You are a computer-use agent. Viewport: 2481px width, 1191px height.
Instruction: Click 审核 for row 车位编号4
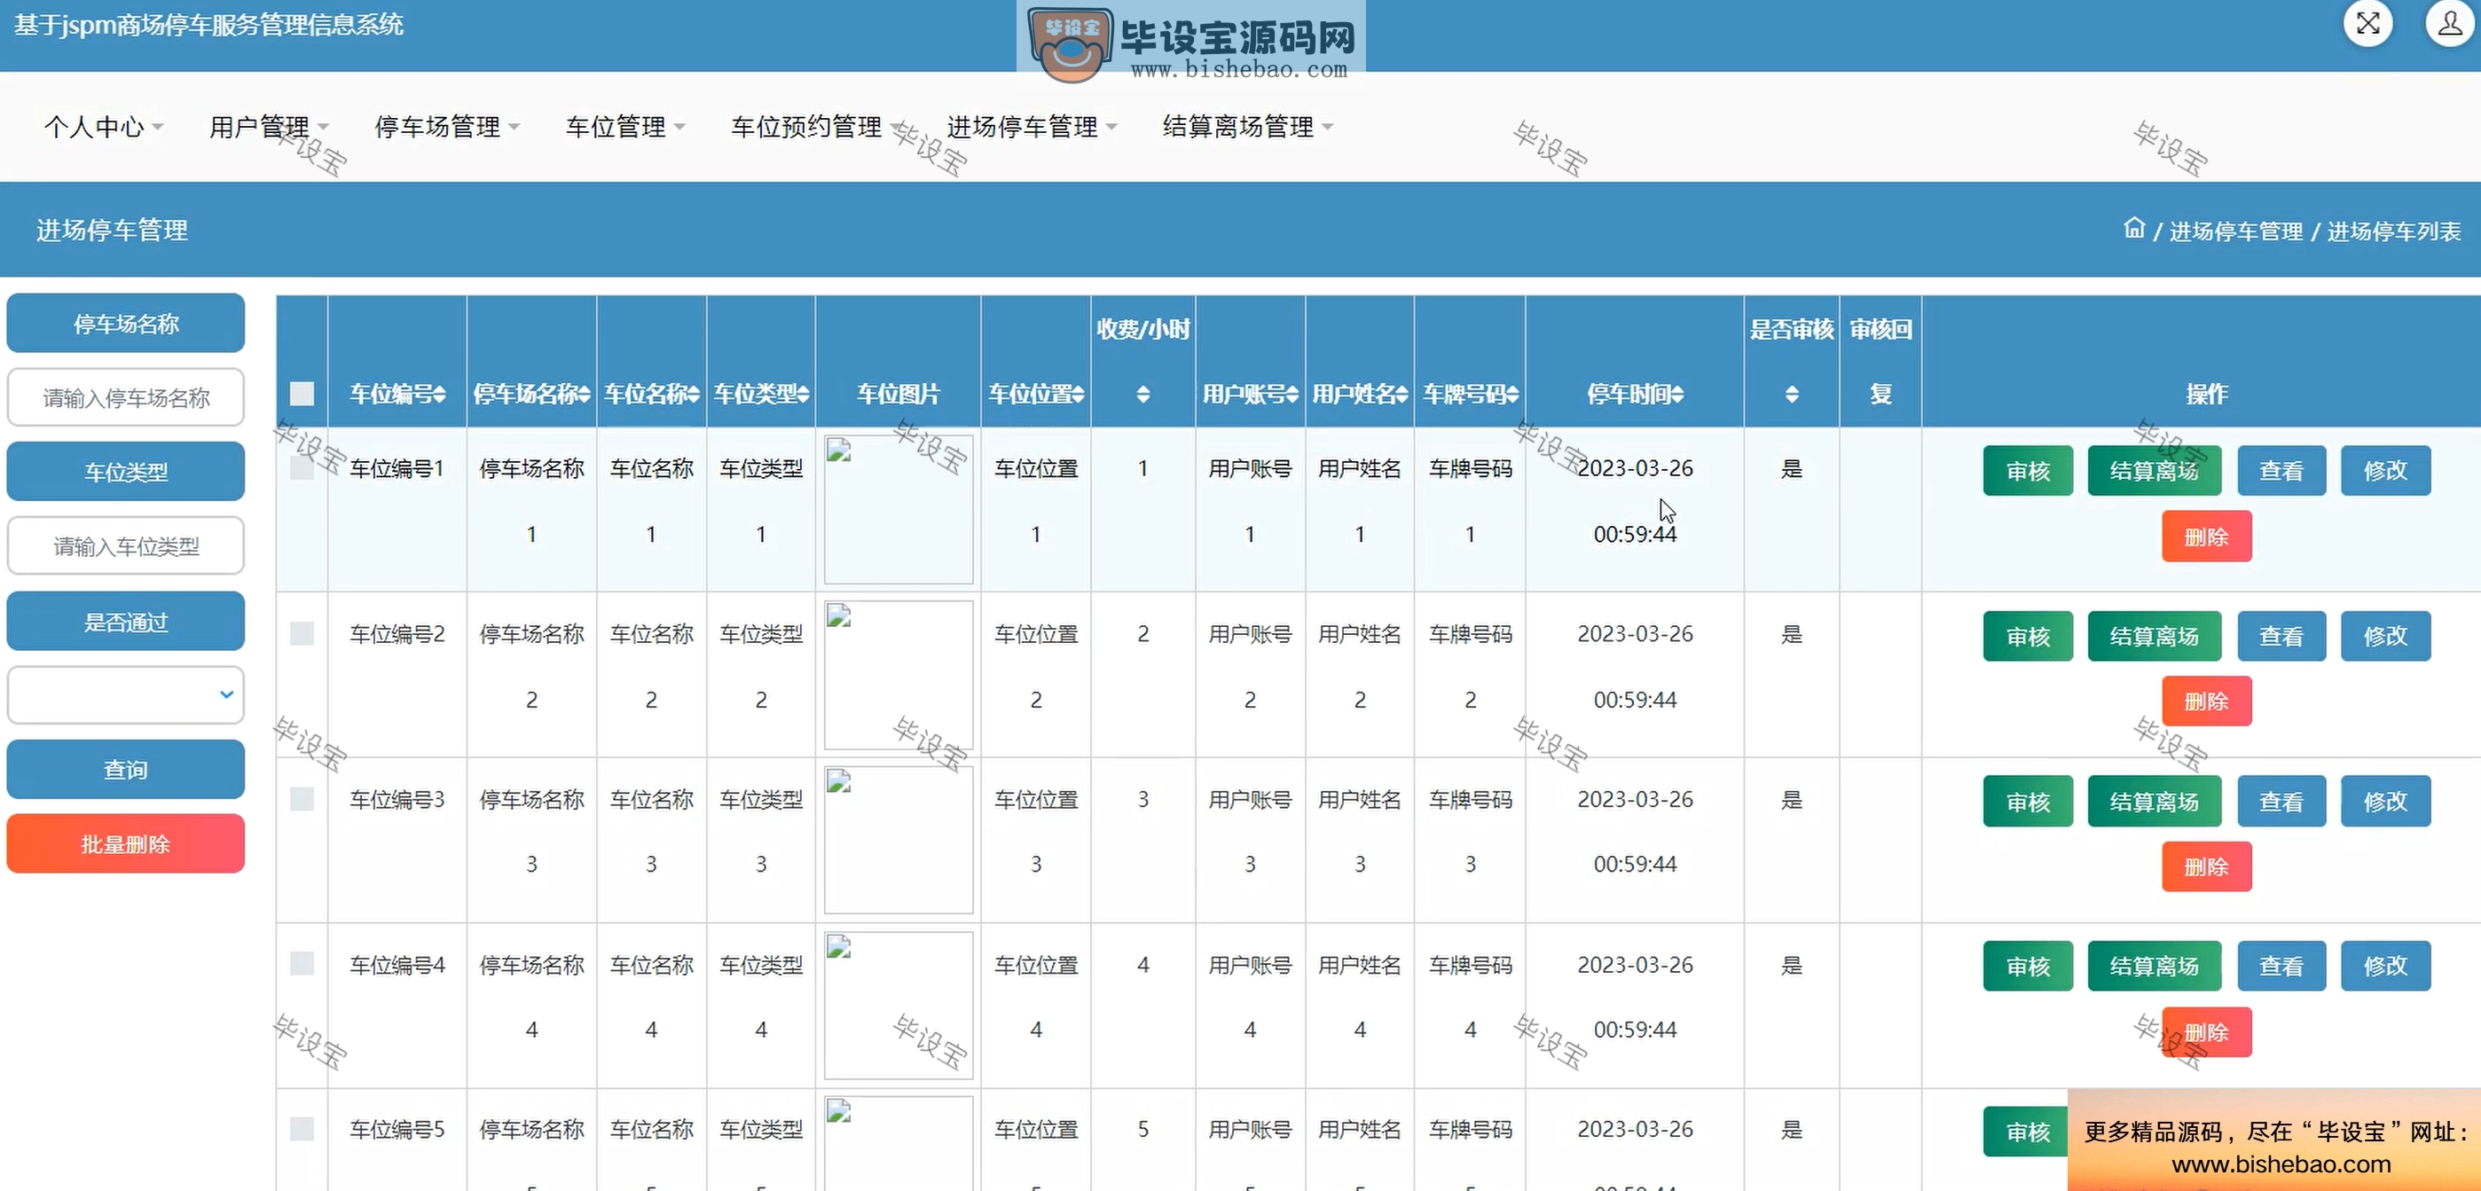2028,966
